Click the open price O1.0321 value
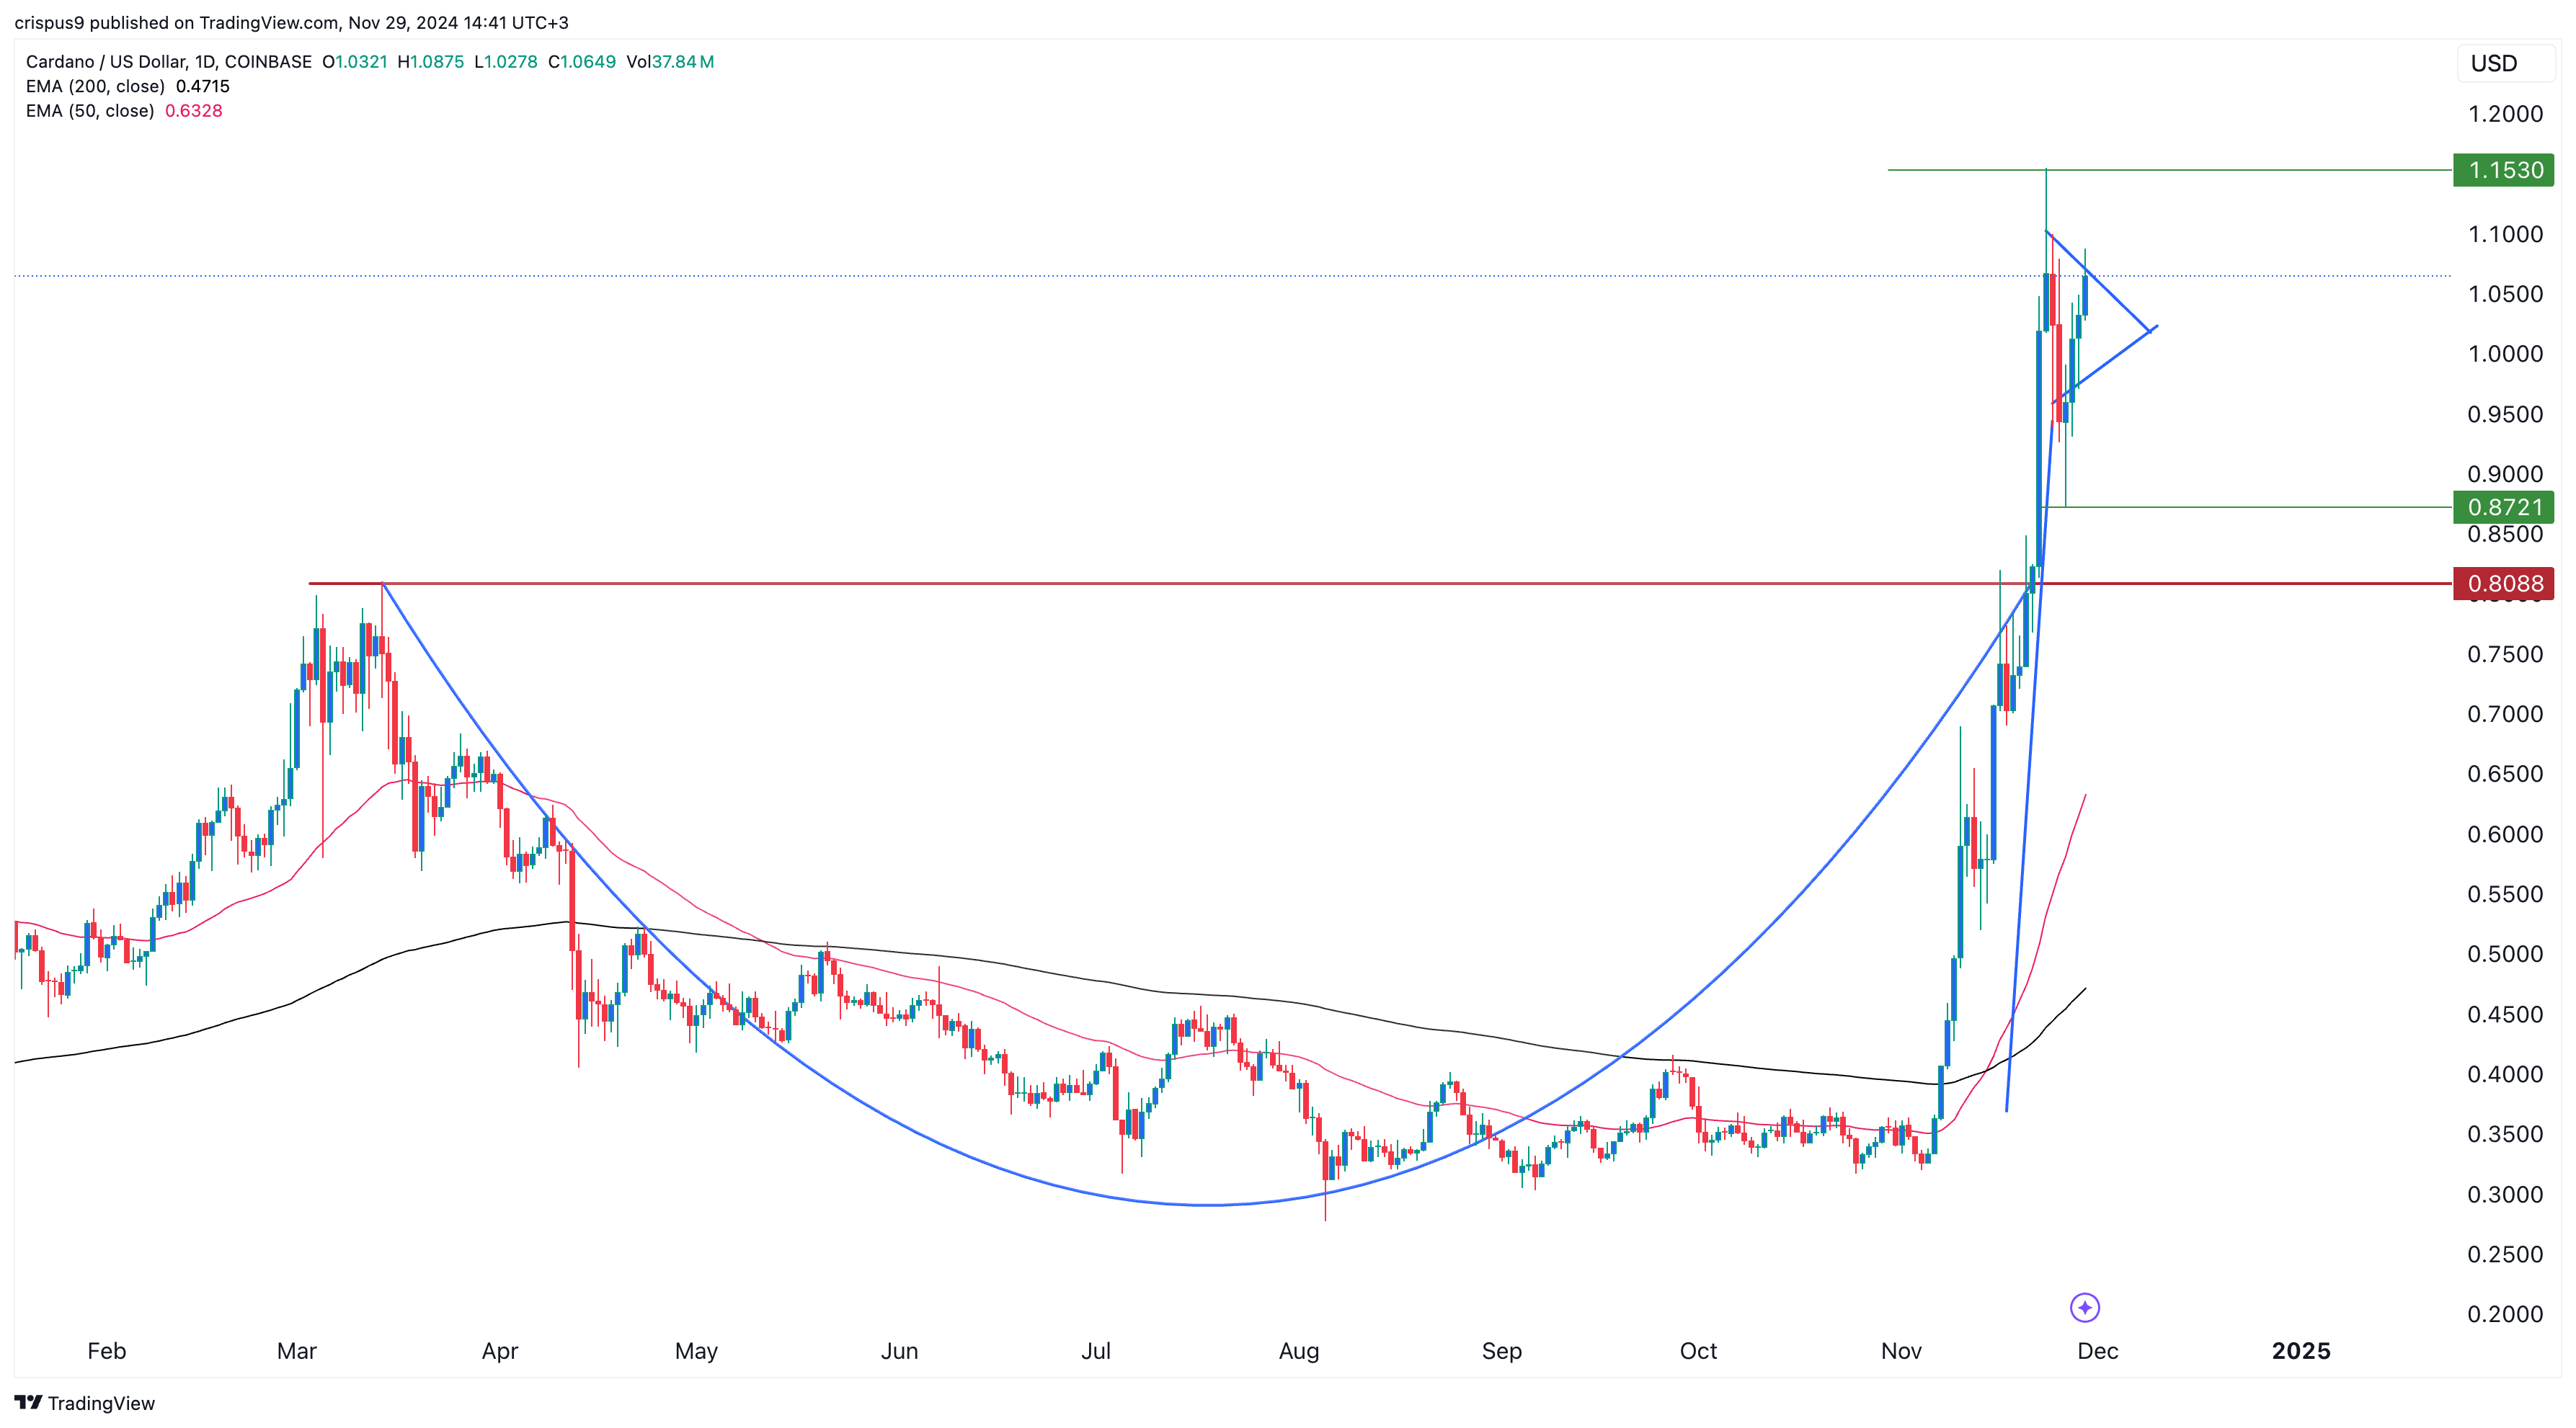Image resolution: width=2576 pixels, height=1428 pixels. coord(355,62)
